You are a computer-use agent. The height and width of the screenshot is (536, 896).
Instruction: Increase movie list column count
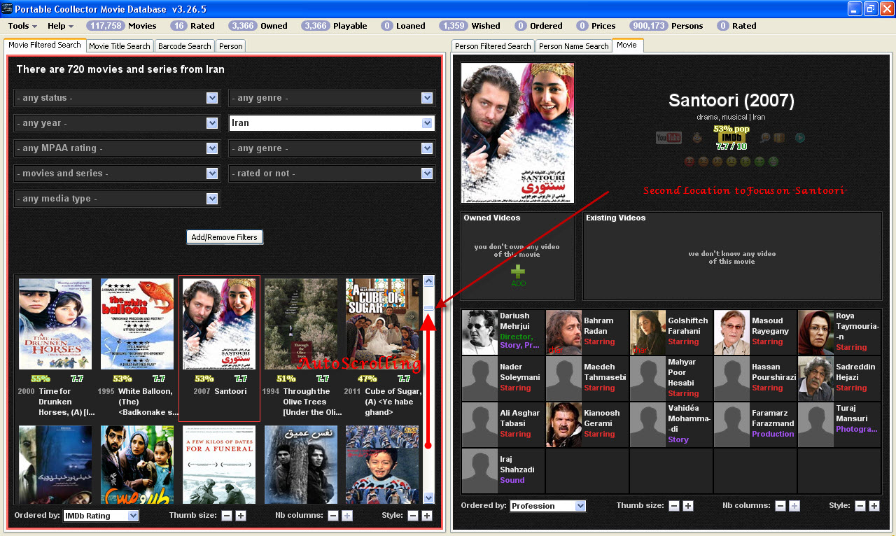point(347,516)
